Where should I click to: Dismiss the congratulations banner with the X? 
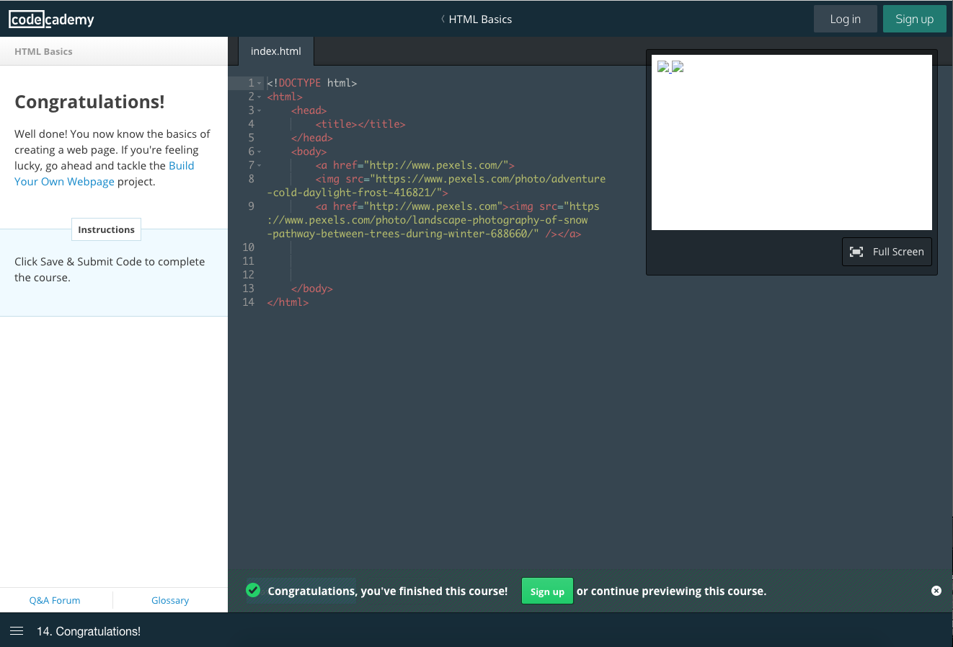coord(936,590)
